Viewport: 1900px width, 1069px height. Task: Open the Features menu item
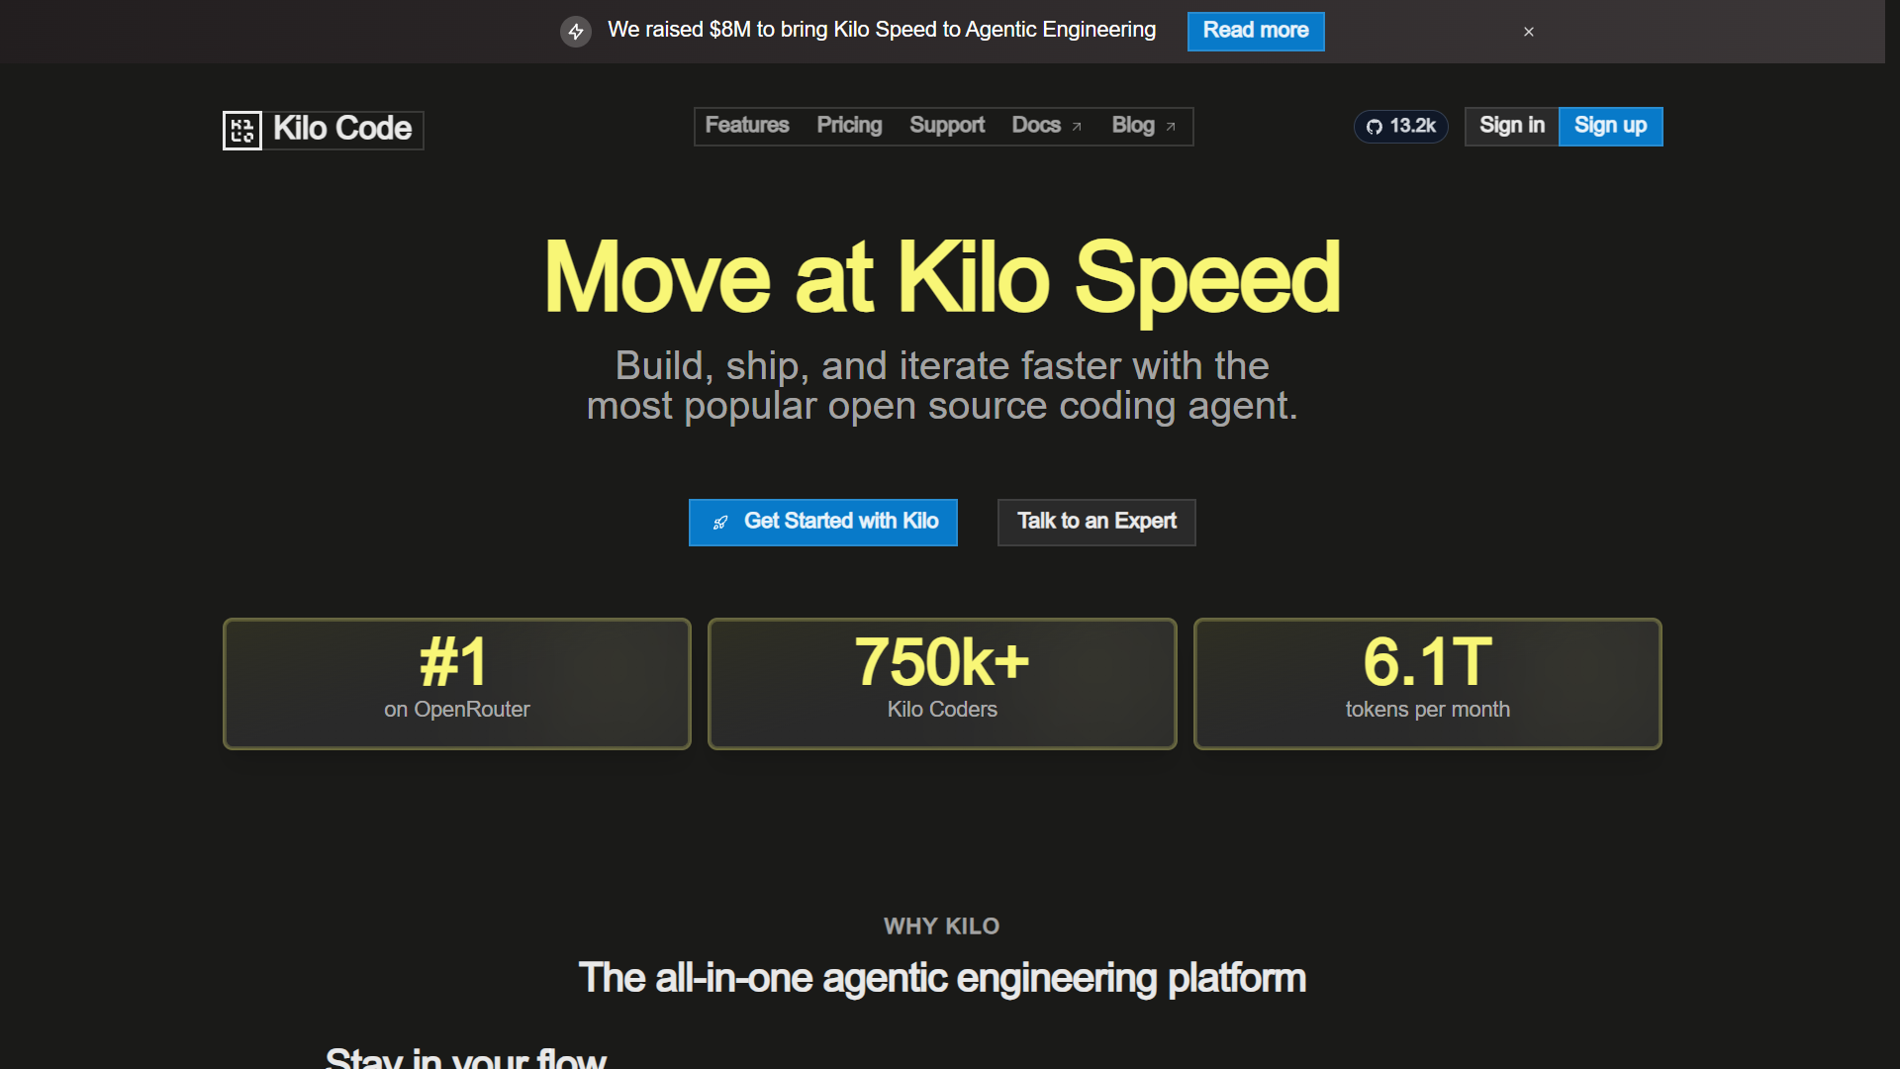747,126
